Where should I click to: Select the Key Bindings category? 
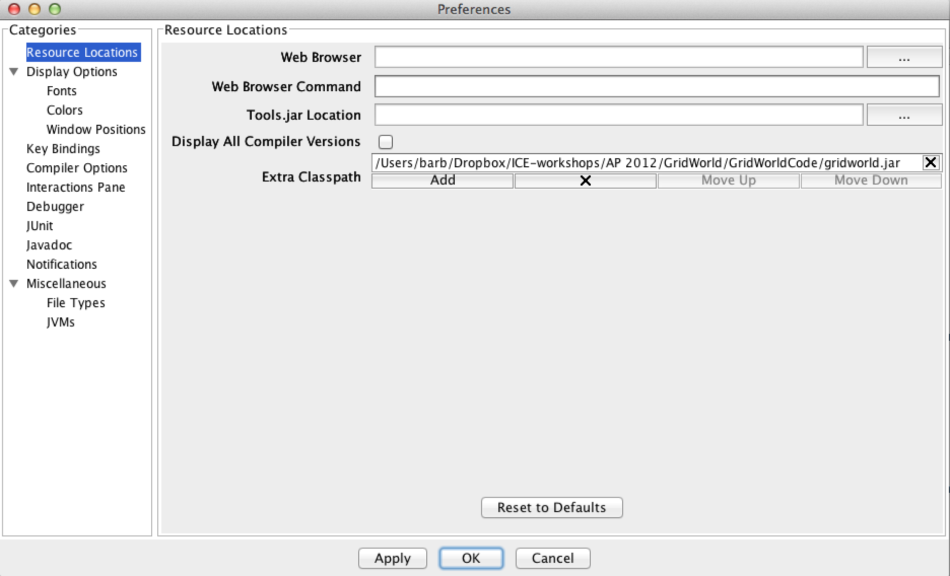pyautogui.click(x=63, y=149)
